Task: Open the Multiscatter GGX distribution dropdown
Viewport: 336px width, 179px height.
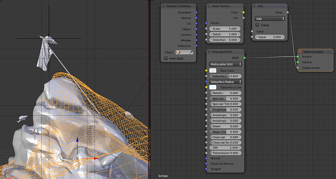Action: [x=225, y=64]
